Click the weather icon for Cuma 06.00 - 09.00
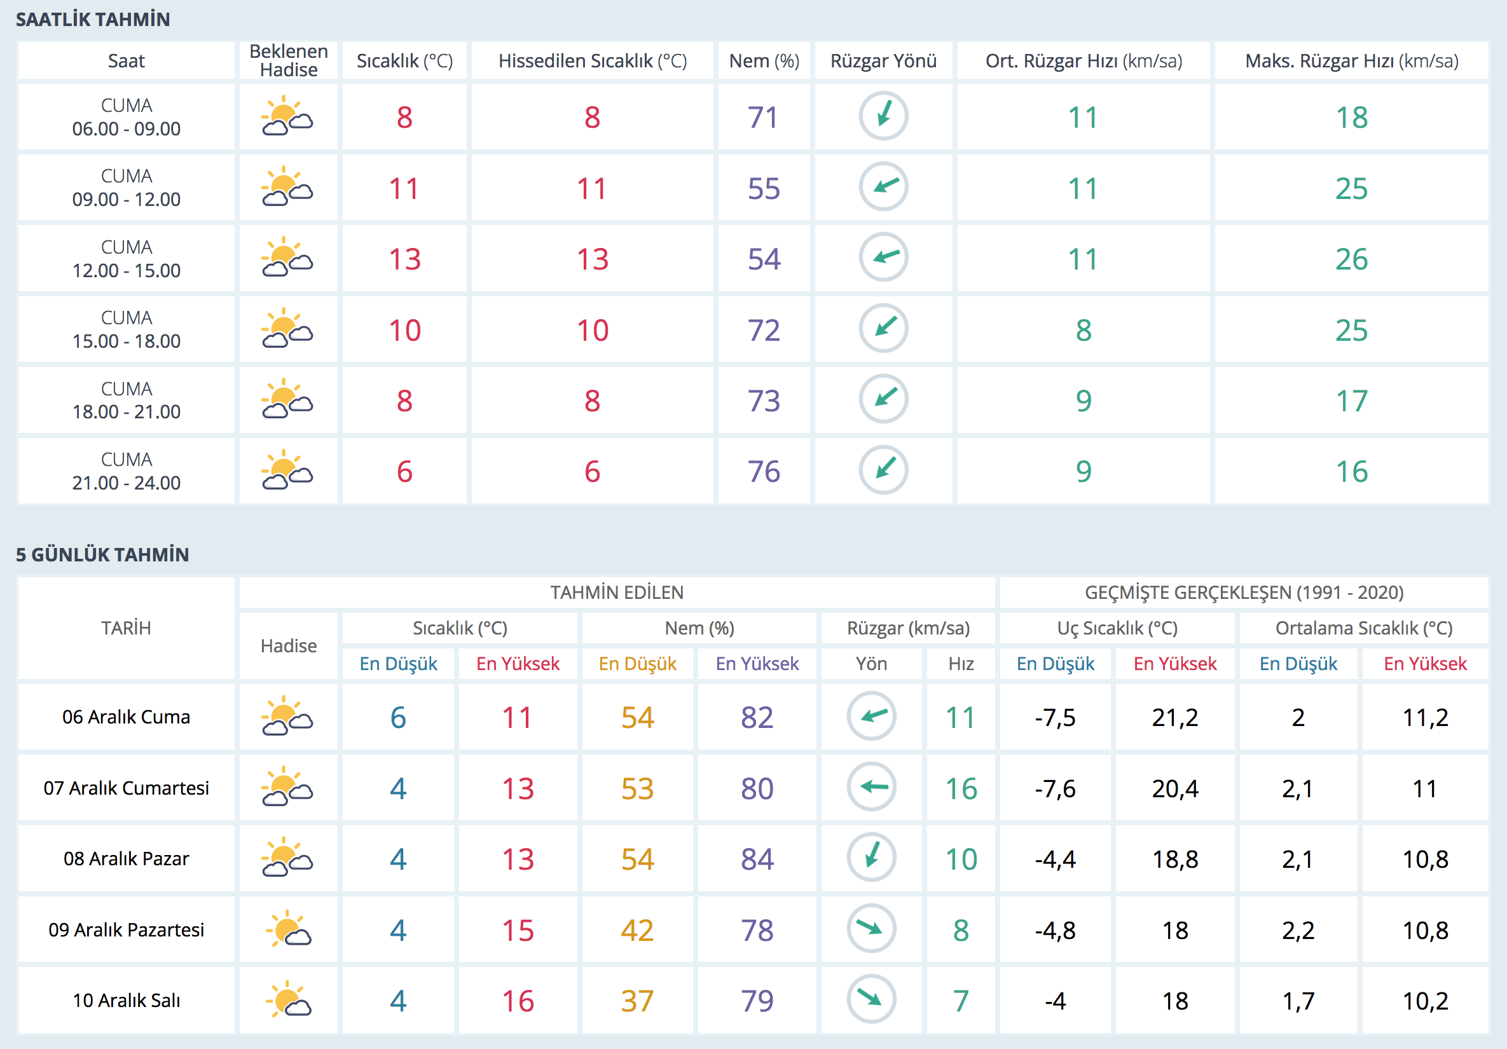The image size is (1507, 1049). 287,117
